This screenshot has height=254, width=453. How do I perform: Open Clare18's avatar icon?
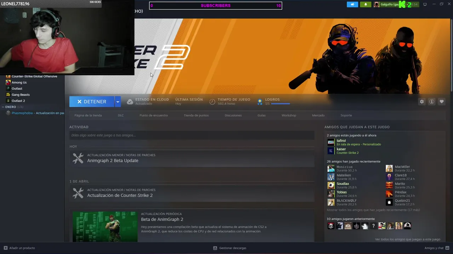point(389,177)
